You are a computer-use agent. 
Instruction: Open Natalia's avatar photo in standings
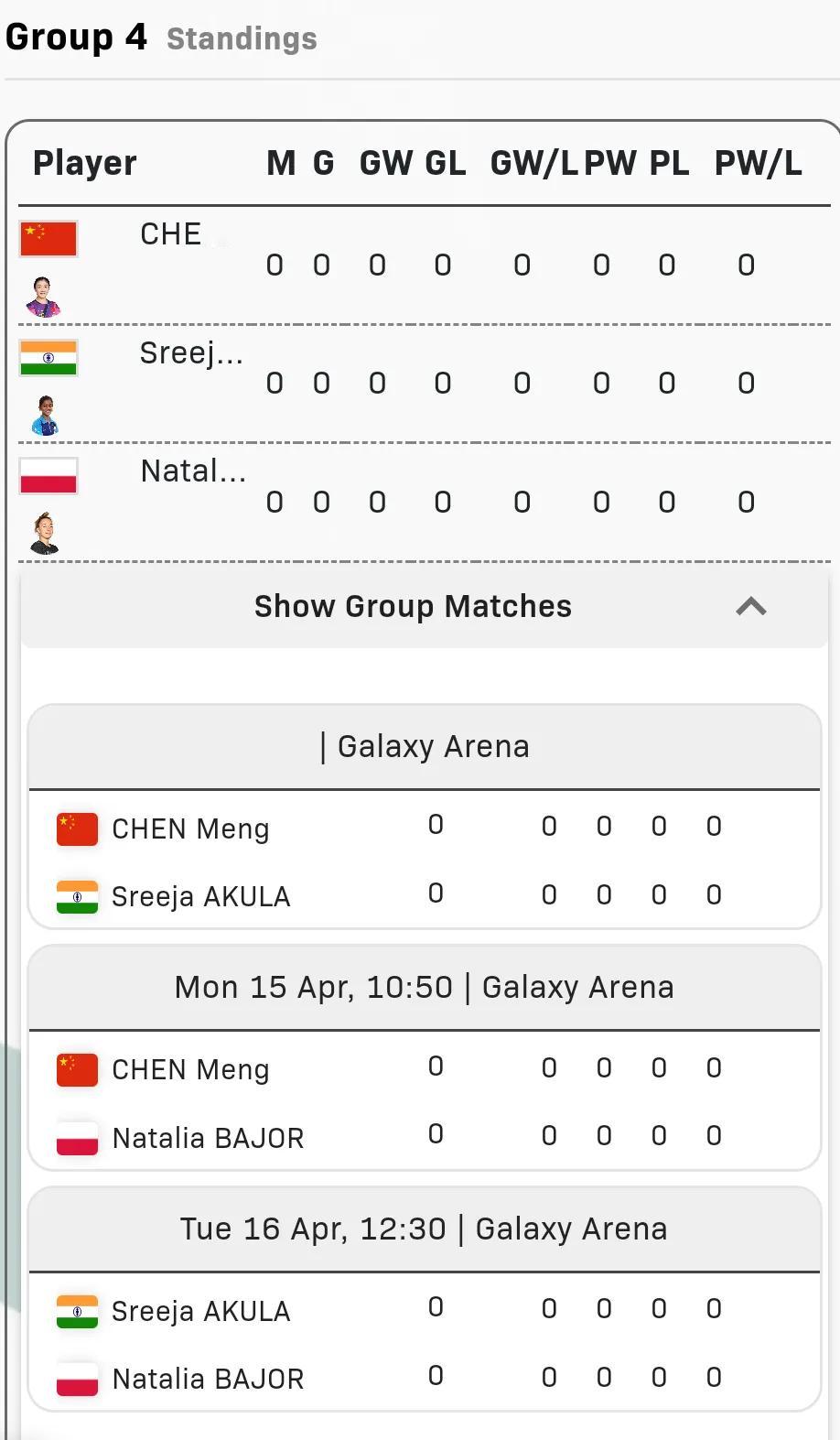click(x=45, y=534)
